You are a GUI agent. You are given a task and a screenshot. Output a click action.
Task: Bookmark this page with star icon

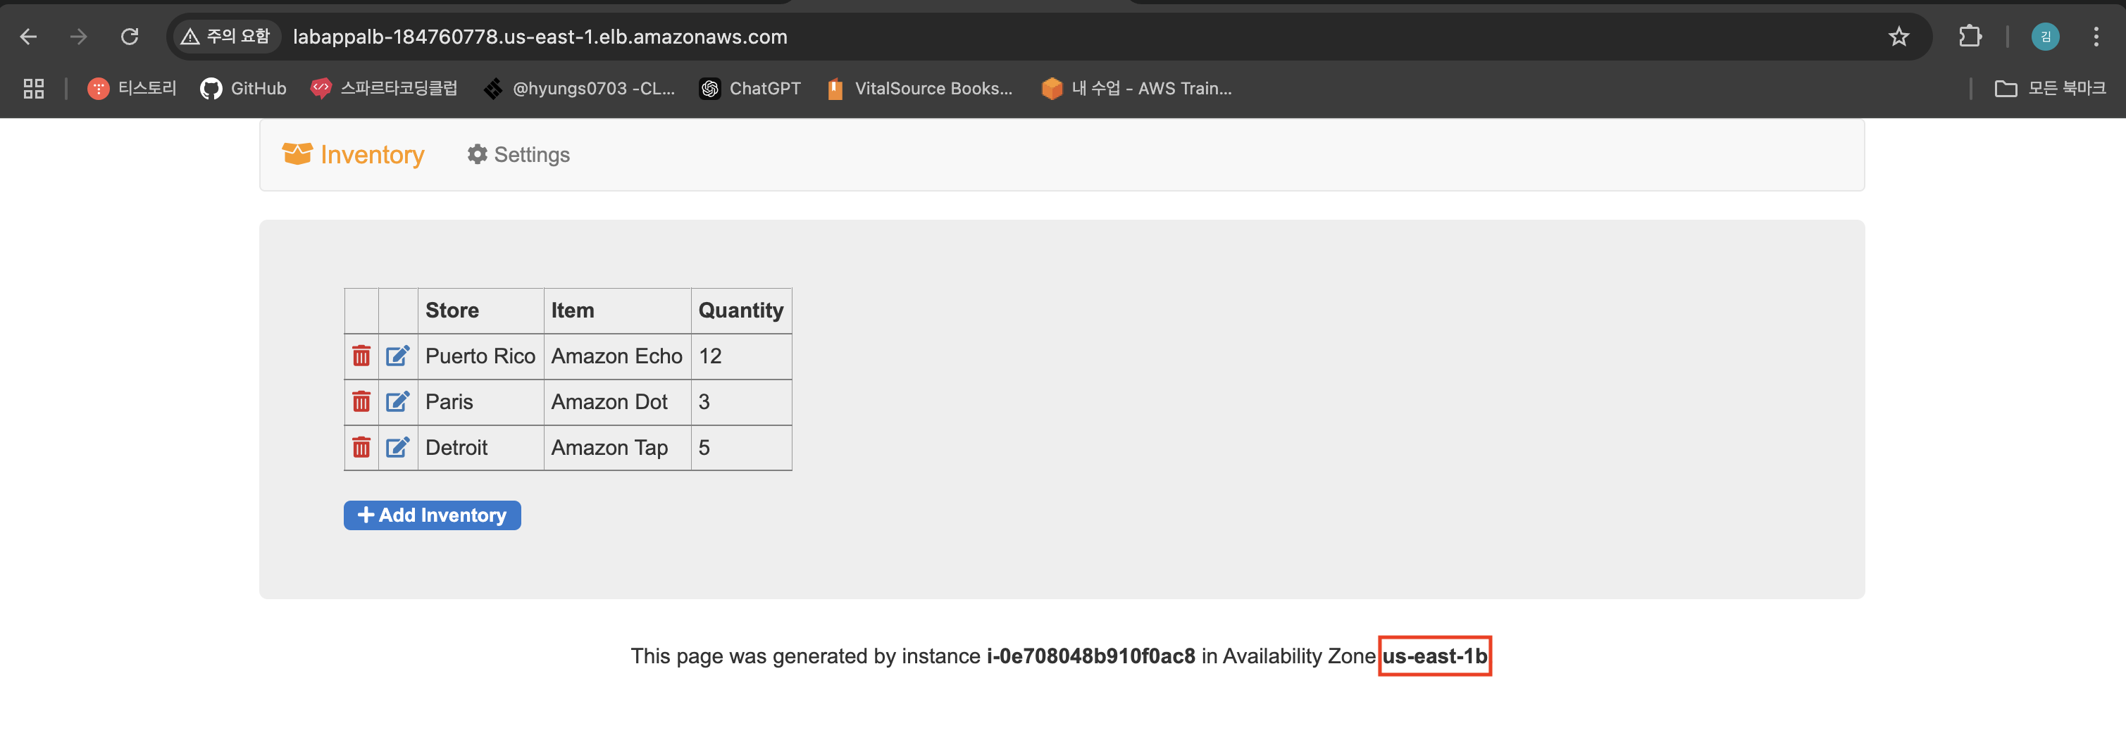[x=1899, y=37]
